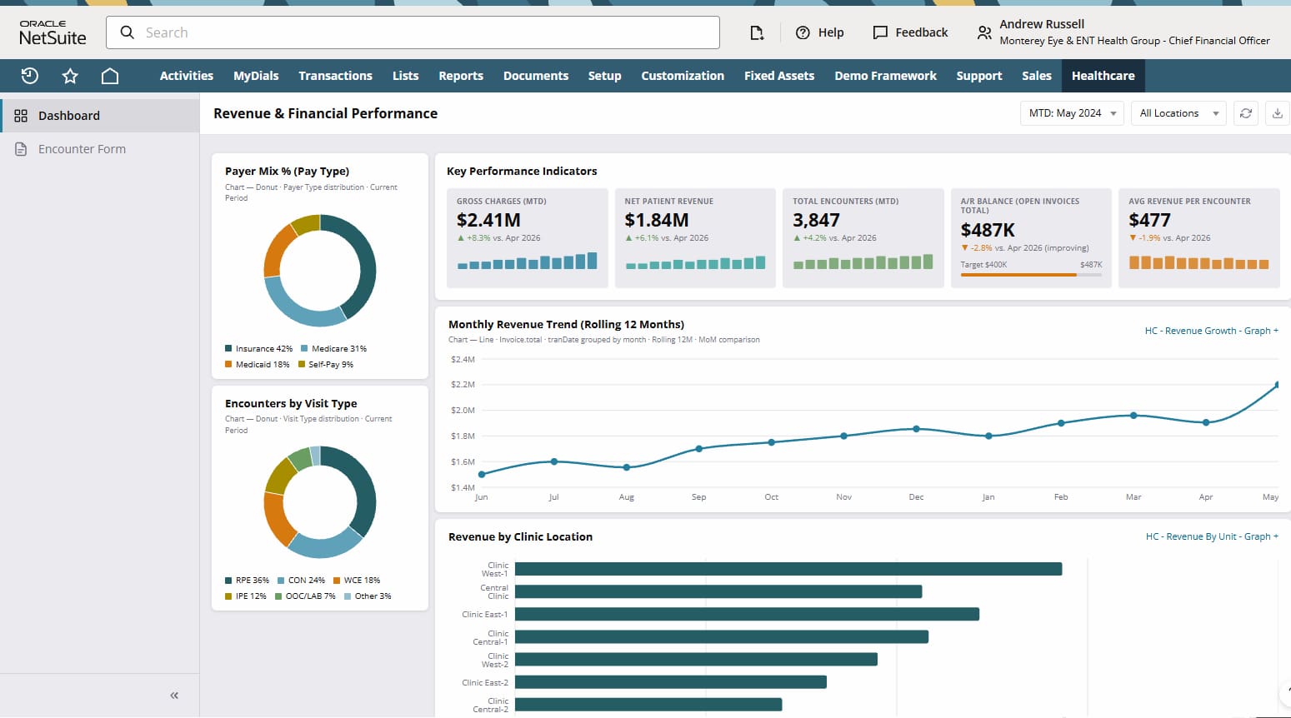This screenshot has width=1291, height=718.
Task: Click in the global Search field
Action: coord(413,32)
